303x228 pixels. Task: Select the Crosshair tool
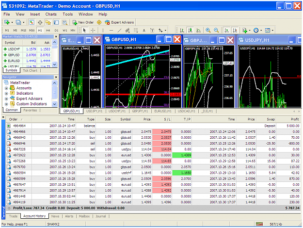(93, 30)
